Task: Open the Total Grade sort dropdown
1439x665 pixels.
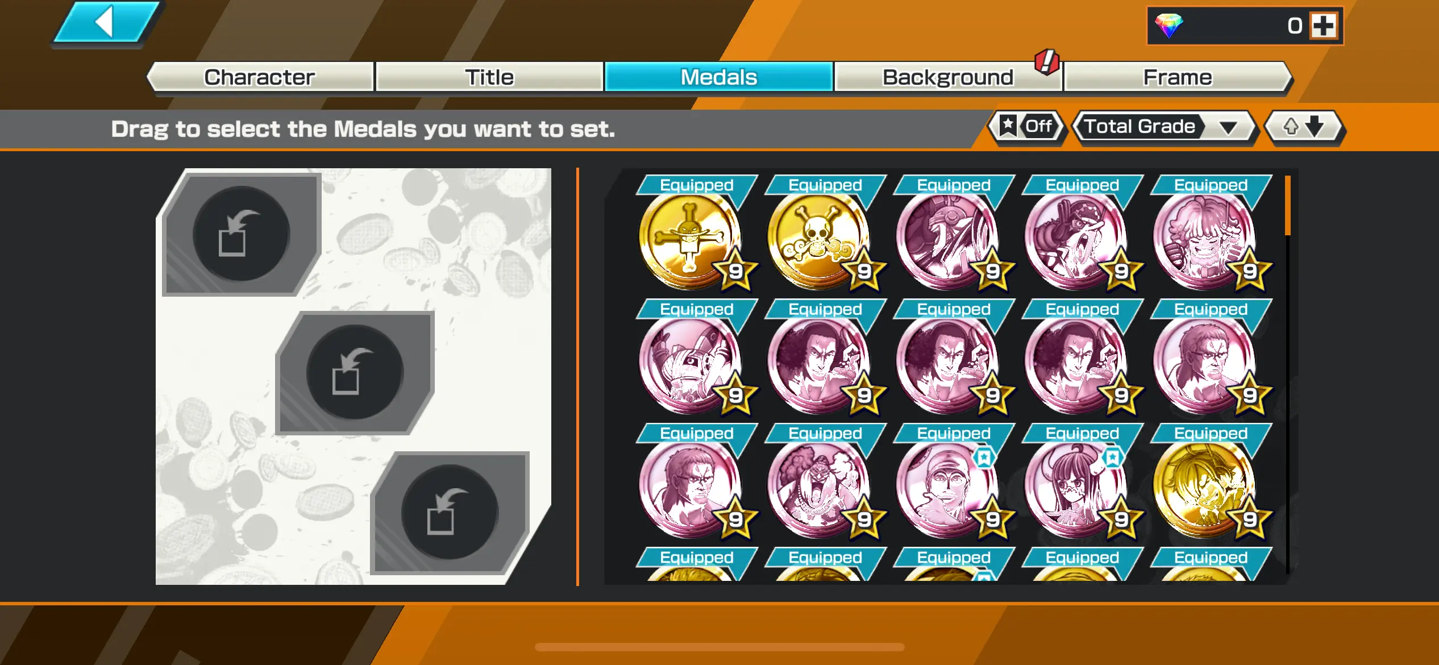Action: point(1163,127)
